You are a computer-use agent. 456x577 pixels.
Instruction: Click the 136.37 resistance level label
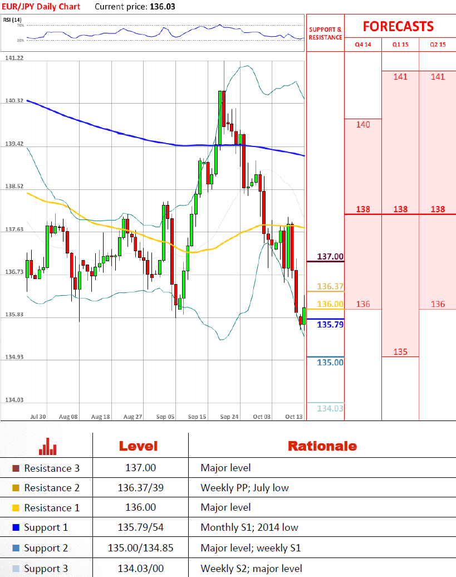tap(330, 286)
